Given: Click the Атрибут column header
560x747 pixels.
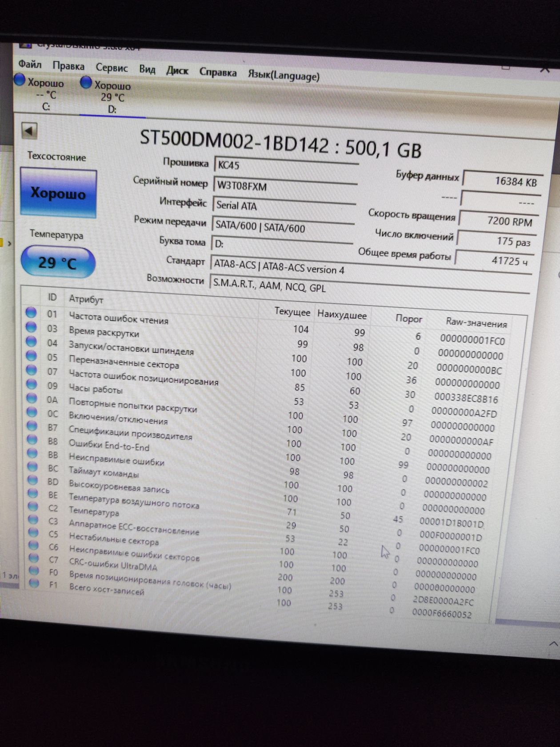Looking at the screenshot, I should [x=86, y=300].
